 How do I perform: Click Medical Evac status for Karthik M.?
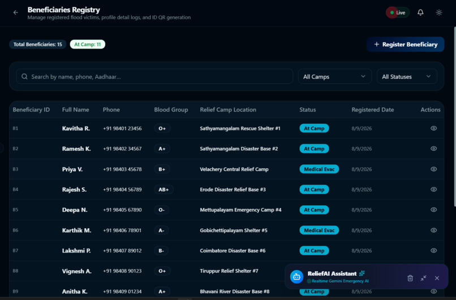(x=319, y=230)
